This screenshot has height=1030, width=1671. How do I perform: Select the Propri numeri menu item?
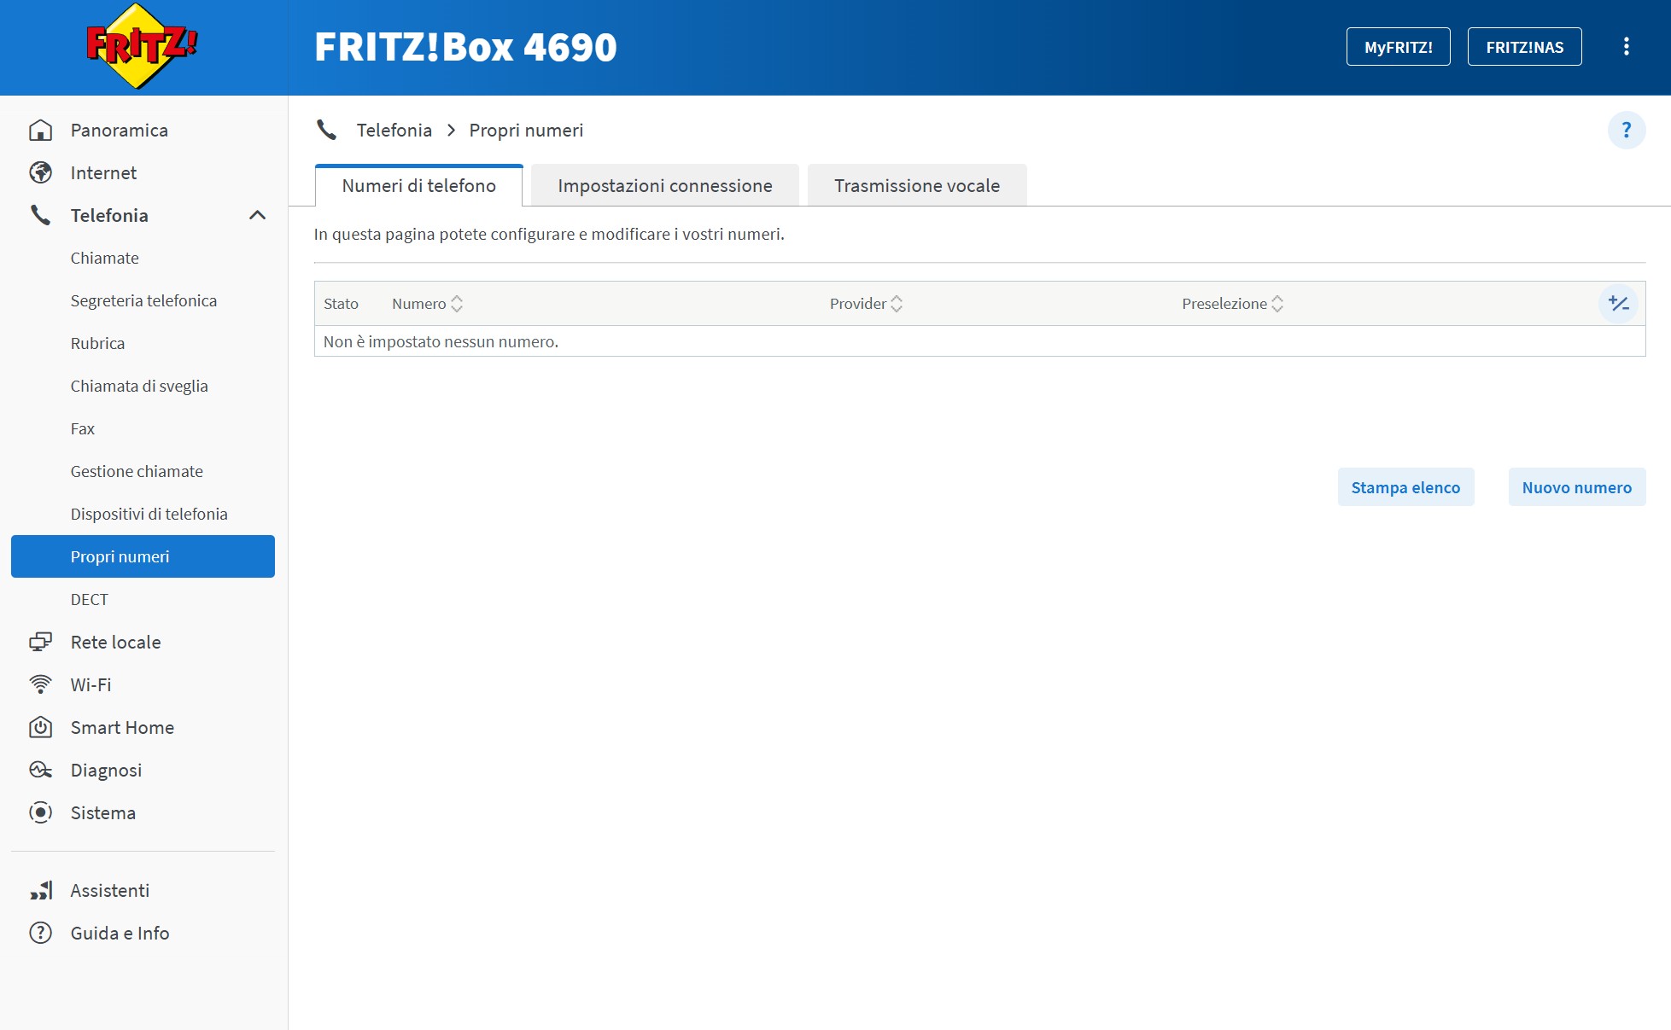(x=143, y=556)
